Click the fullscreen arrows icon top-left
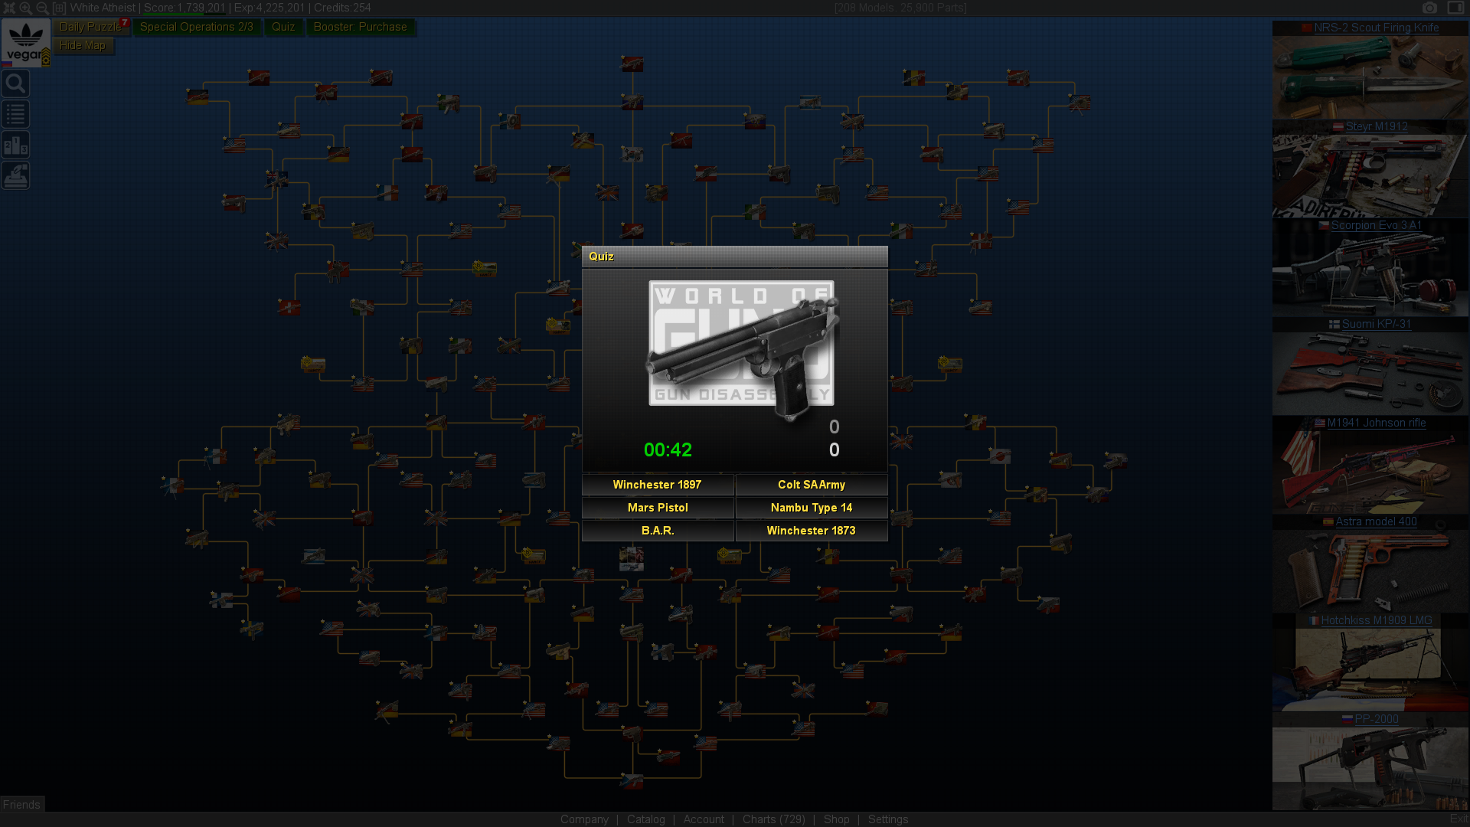Viewport: 1470px width, 827px height. click(x=9, y=8)
